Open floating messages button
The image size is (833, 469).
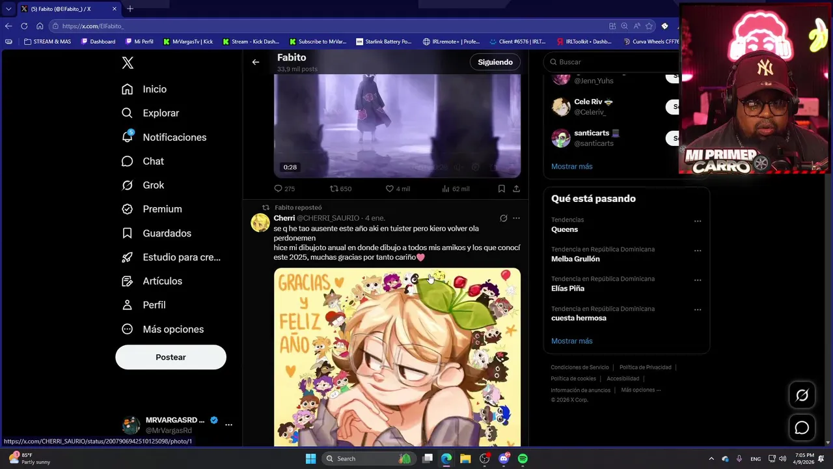point(802,427)
